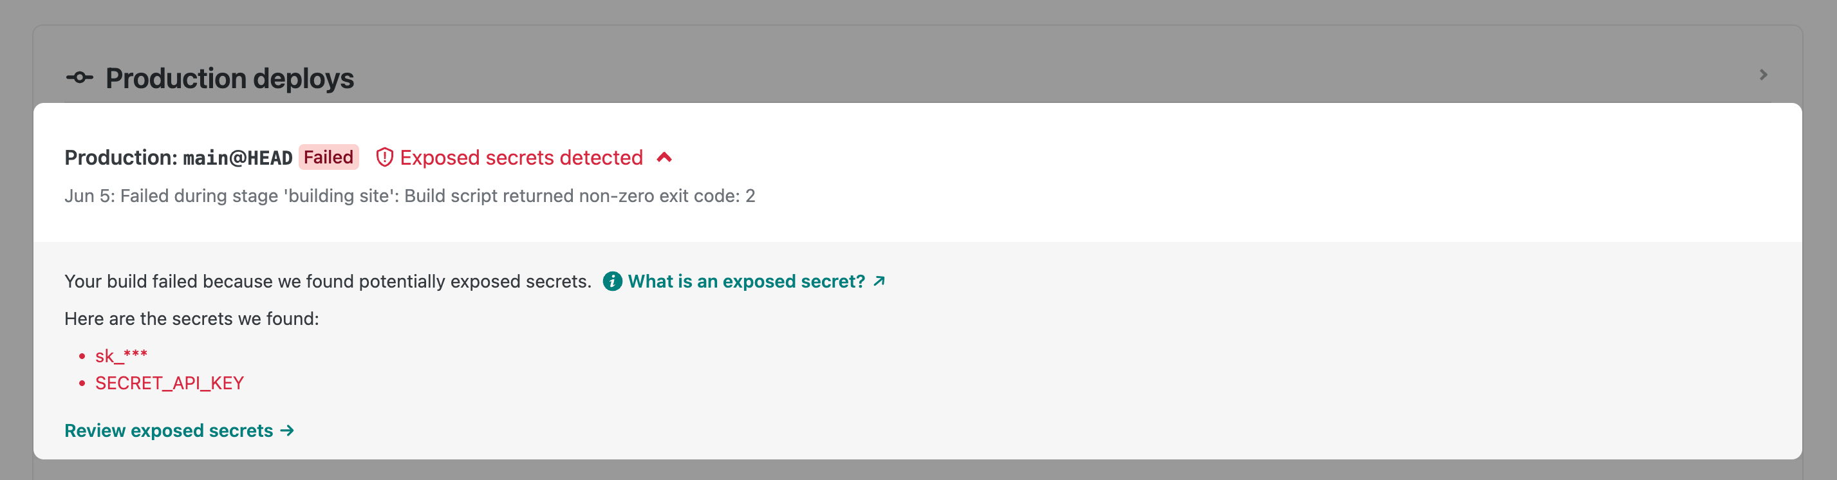Click the Exposed secrets detected heading text

521,157
